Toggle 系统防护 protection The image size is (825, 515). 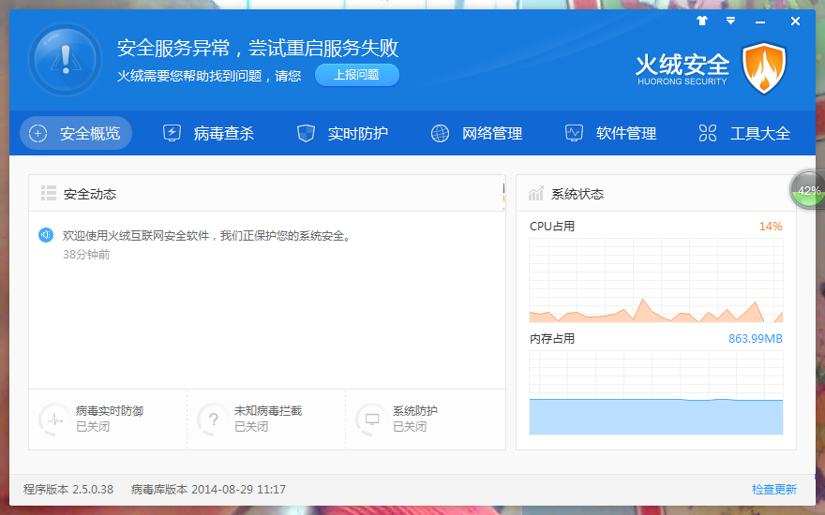click(x=397, y=419)
